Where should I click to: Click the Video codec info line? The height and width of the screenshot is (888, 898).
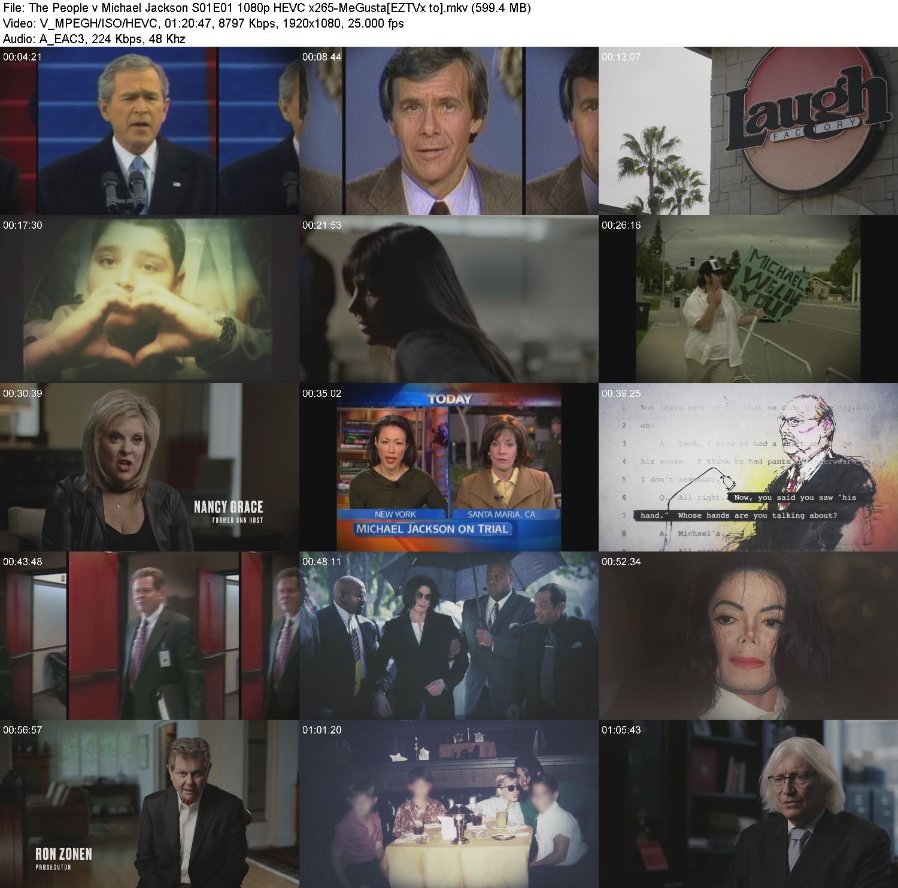pos(203,23)
